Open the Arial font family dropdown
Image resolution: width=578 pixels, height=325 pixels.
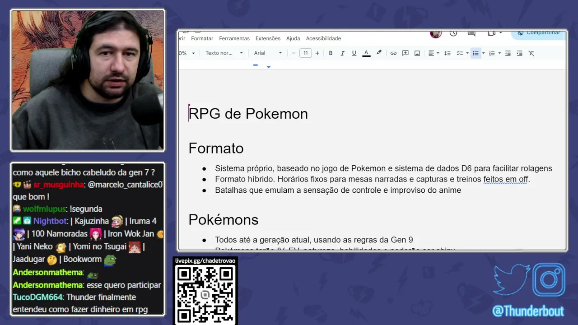(268, 53)
